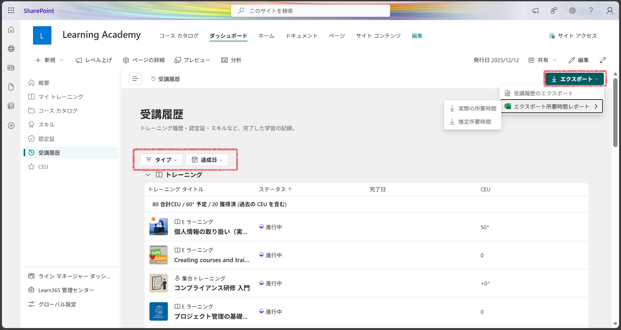The image size is (621, 330).
Task: Click the SharePoint brand link
Action: [x=39, y=11]
